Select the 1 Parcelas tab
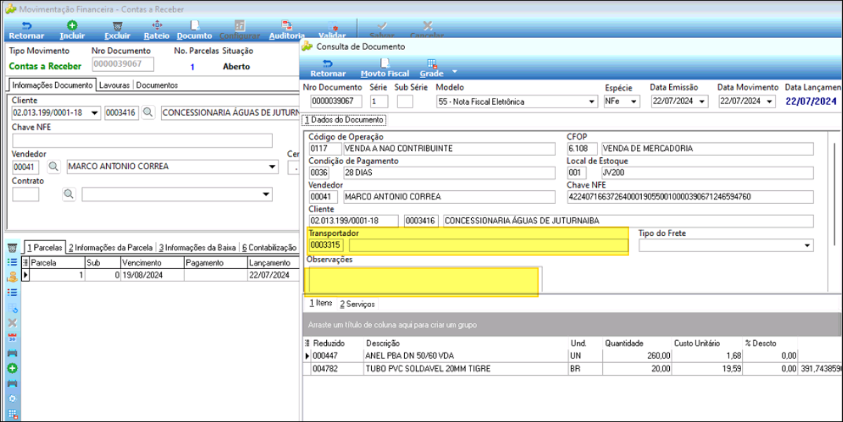843x422 pixels. coord(44,248)
